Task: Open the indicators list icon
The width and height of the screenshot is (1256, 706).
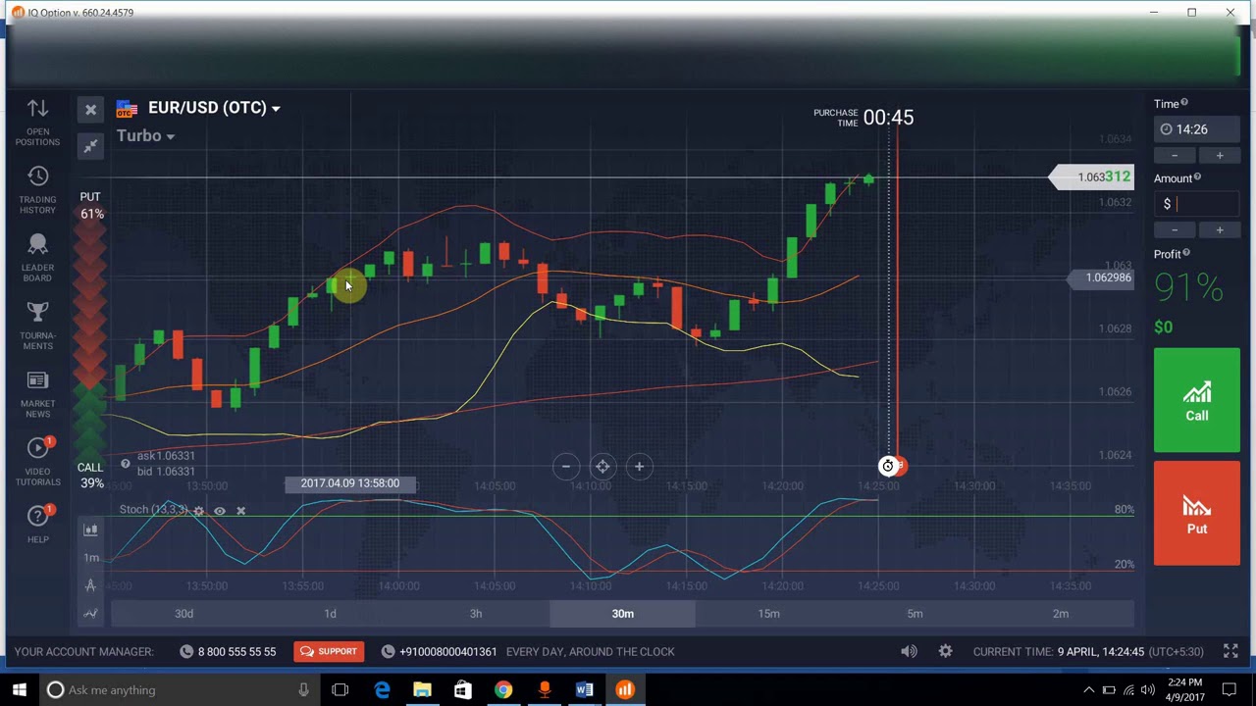Action: click(x=90, y=614)
